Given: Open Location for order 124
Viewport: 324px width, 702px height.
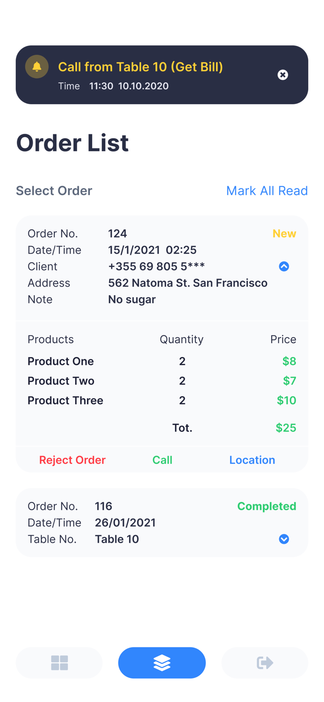Looking at the screenshot, I should tap(252, 460).
